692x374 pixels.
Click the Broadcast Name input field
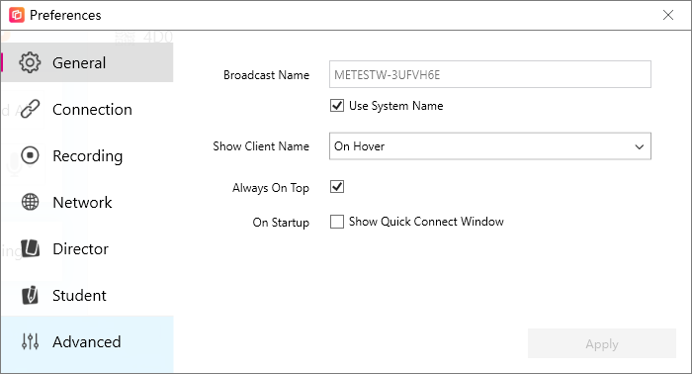[490, 74]
